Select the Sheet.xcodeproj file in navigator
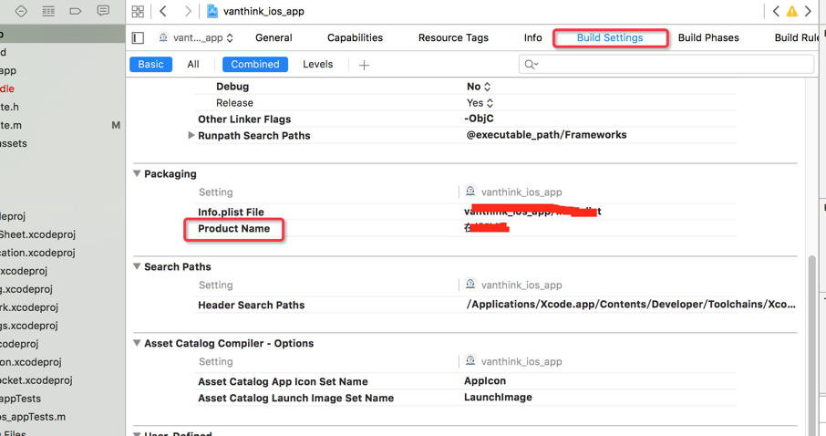This screenshot has height=436, width=826. (x=37, y=234)
